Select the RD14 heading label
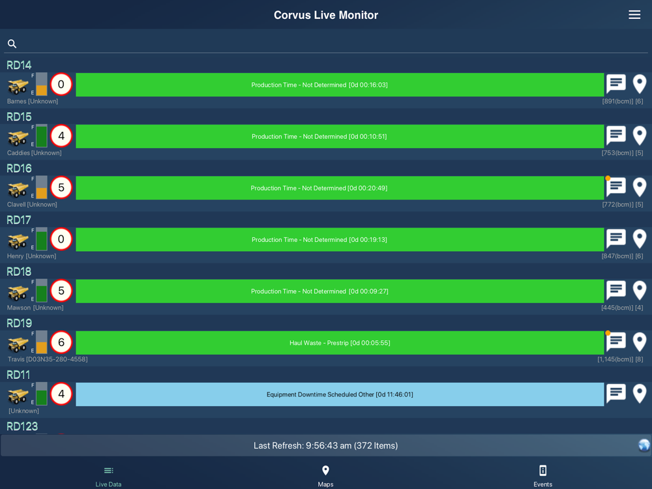 coord(19,65)
